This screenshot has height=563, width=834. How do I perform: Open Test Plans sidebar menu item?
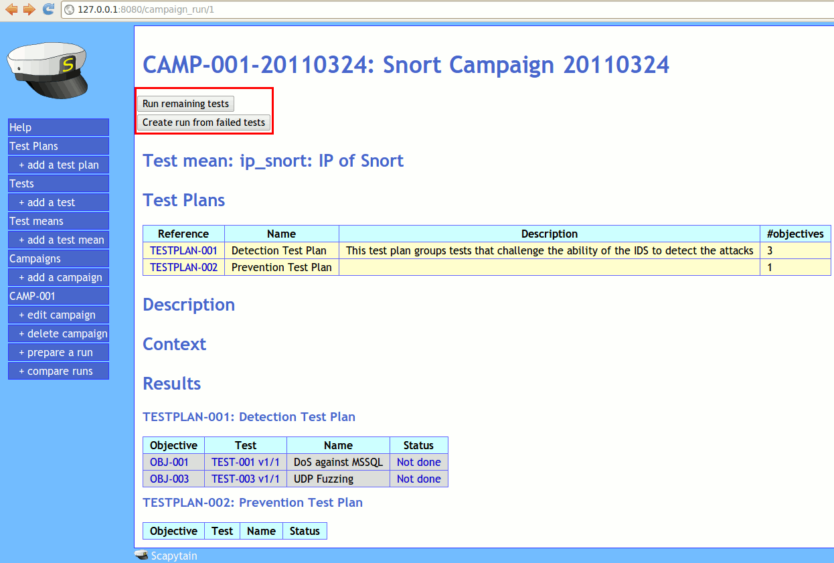[x=58, y=146]
